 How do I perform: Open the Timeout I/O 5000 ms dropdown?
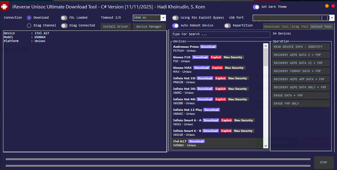pyautogui.click(x=163, y=18)
